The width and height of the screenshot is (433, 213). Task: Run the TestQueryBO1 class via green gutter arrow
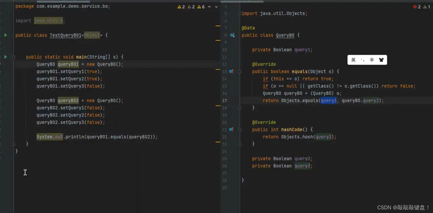(6, 35)
